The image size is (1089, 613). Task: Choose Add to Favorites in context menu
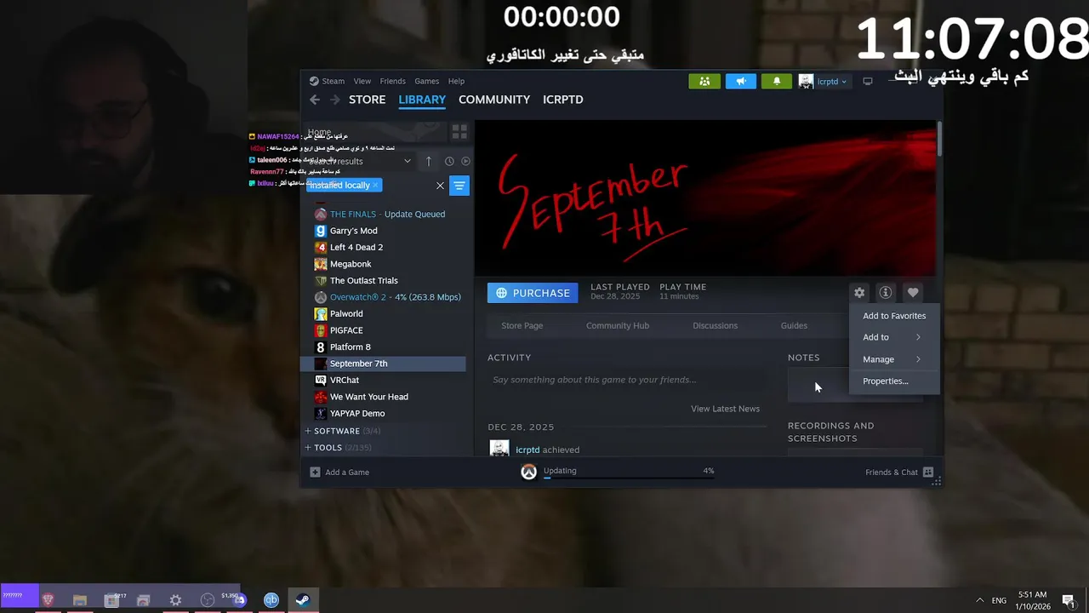pyautogui.click(x=894, y=316)
